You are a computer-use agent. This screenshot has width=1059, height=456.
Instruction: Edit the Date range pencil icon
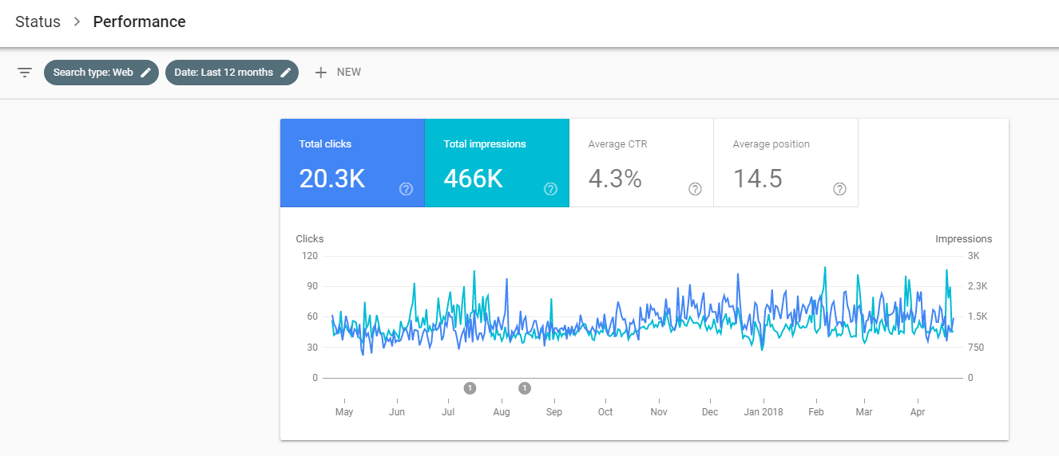(285, 73)
